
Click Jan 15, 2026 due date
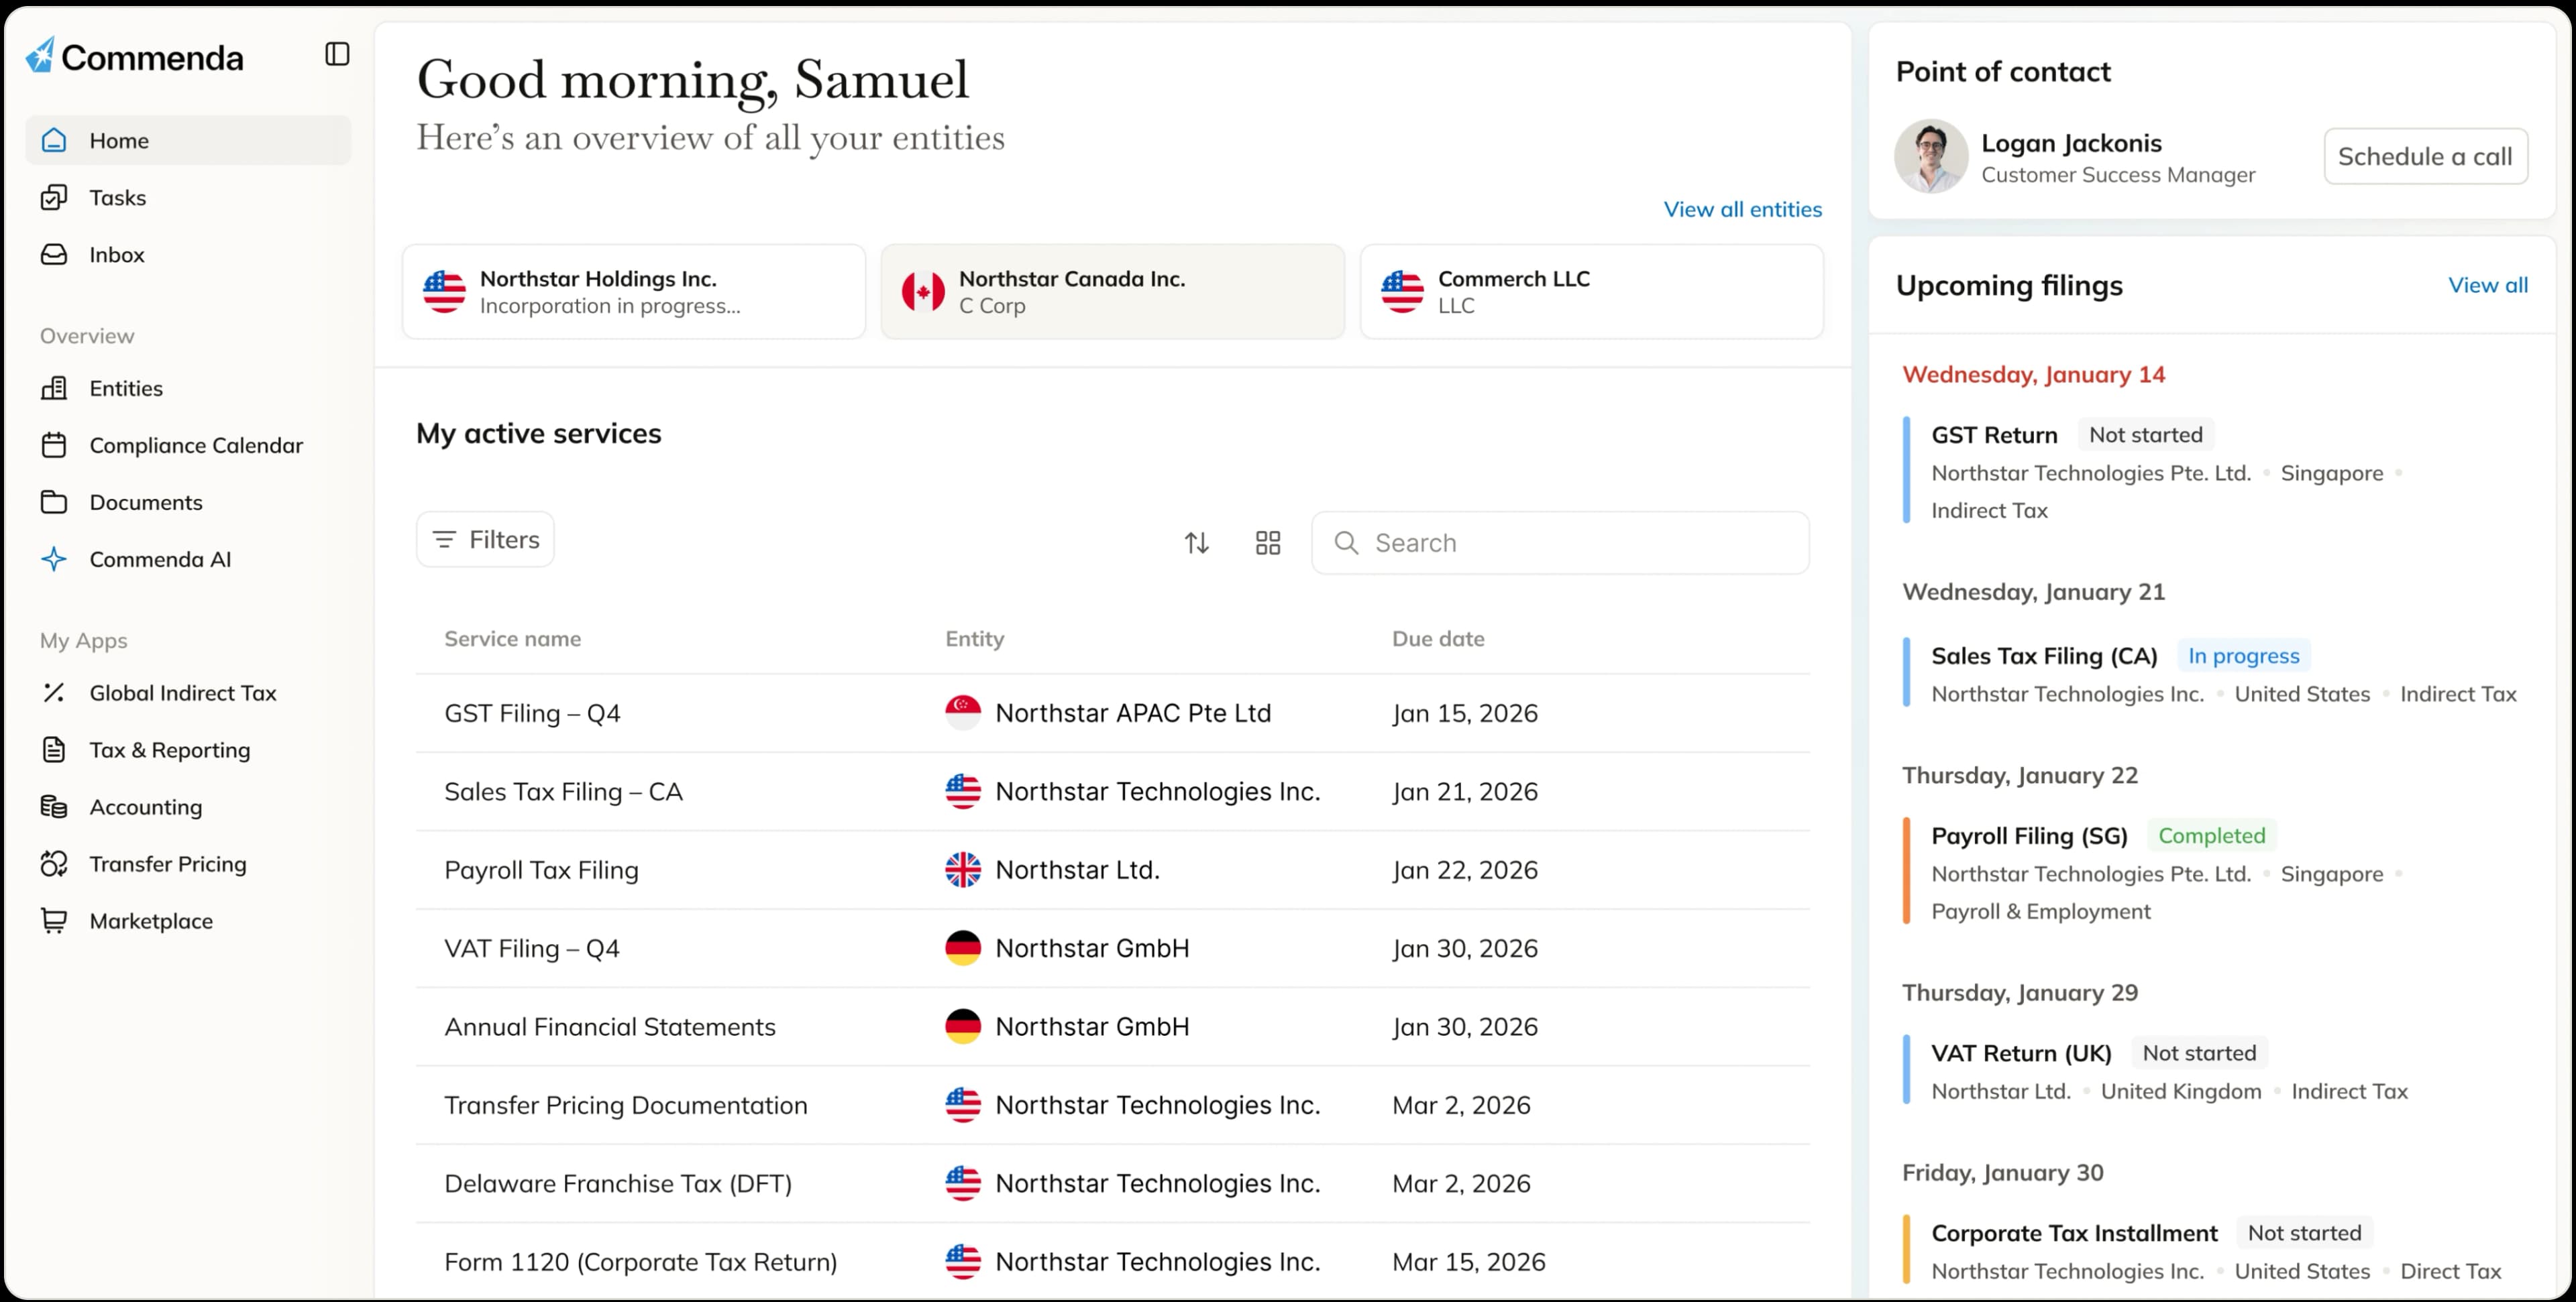1465,713
